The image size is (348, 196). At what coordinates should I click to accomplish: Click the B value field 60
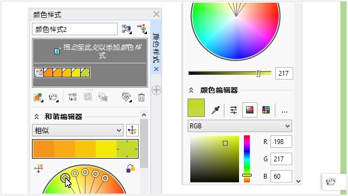(281, 177)
